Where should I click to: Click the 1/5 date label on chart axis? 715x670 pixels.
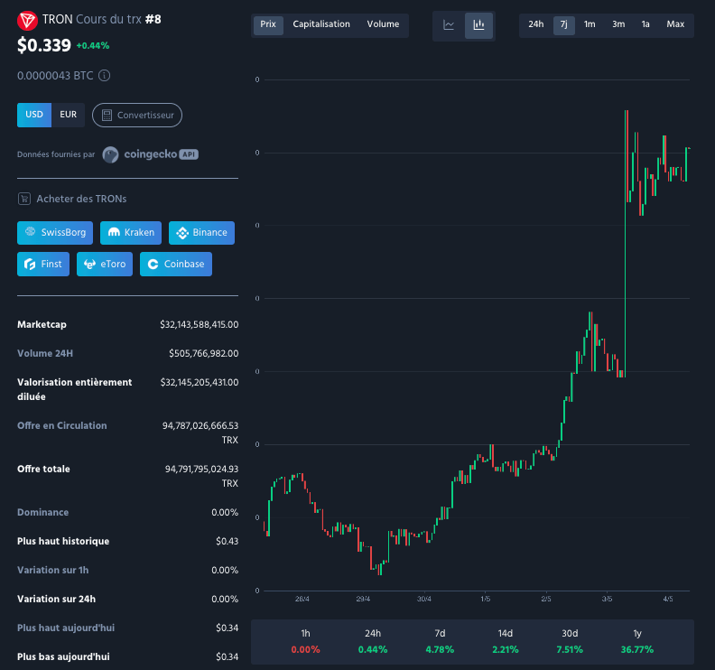pyautogui.click(x=485, y=599)
